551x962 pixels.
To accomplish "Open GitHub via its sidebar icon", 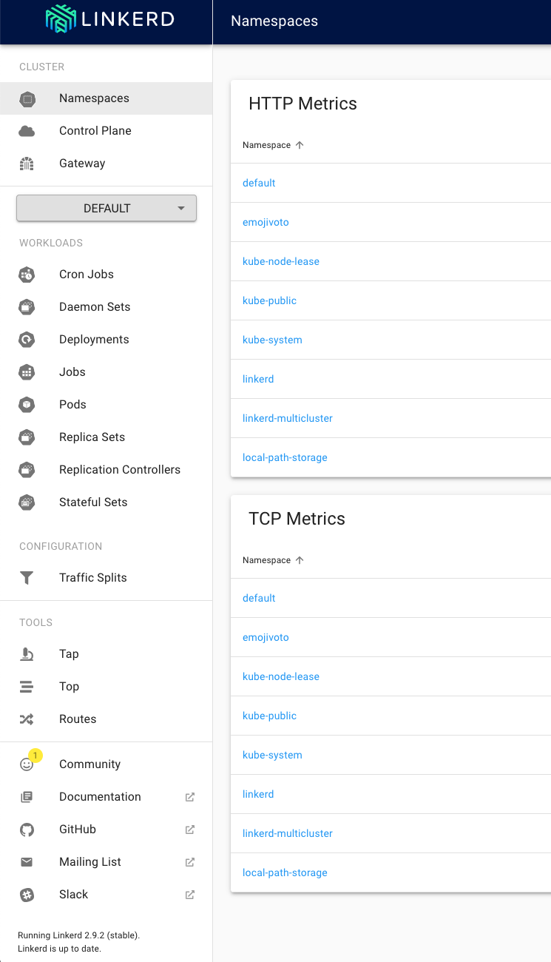I will coord(27,830).
